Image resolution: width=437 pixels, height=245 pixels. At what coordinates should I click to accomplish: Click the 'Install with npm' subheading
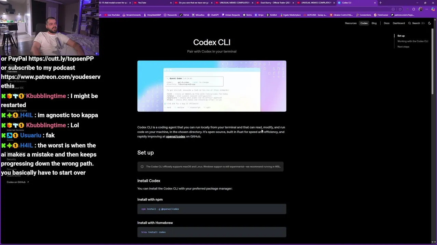pyautogui.click(x=150, y=199)
